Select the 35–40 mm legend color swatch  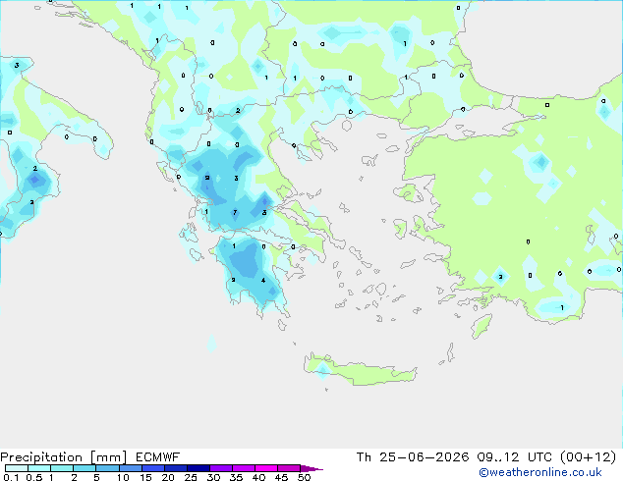tap(243, 468)
